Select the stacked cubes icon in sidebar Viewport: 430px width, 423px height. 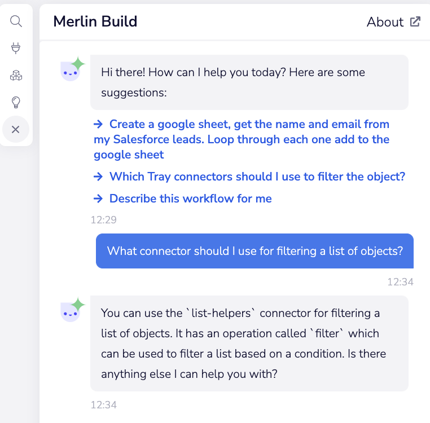click(x=16, y=76)
